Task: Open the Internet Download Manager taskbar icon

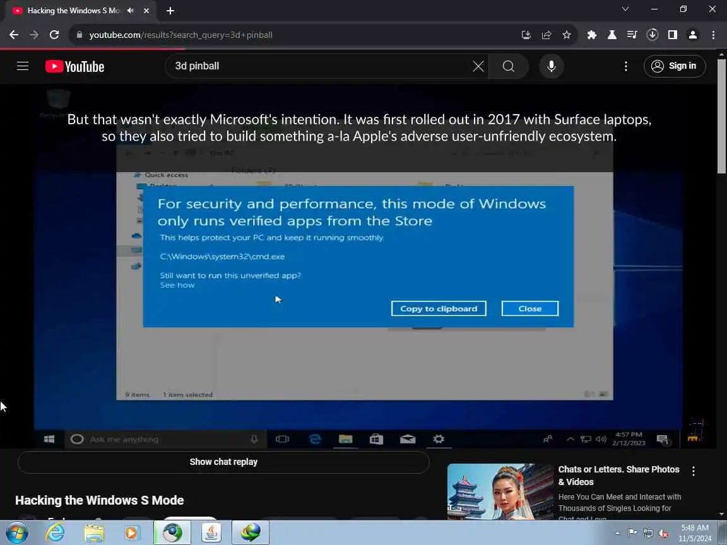Action: tap(251, 532)
